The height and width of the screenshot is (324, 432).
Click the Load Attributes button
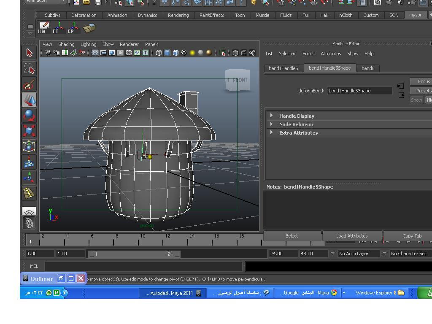coord(352,236)
